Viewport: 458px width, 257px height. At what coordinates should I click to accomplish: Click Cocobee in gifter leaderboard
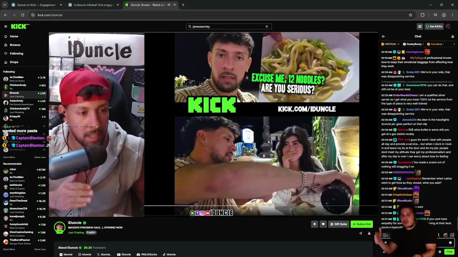[x=435, y=44]
